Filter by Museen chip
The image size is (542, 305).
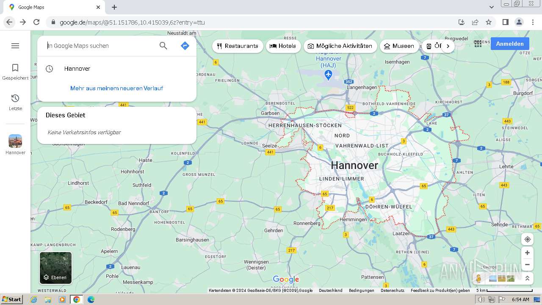tap(399, 46)
